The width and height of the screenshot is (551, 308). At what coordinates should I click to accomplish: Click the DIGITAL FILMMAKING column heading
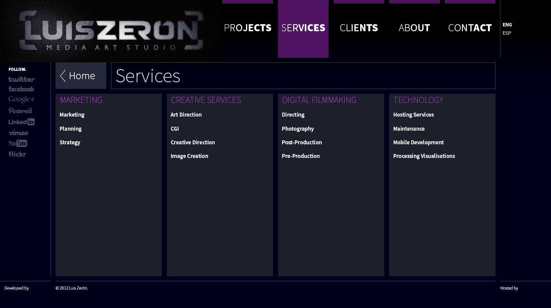(x=319, y=100)
